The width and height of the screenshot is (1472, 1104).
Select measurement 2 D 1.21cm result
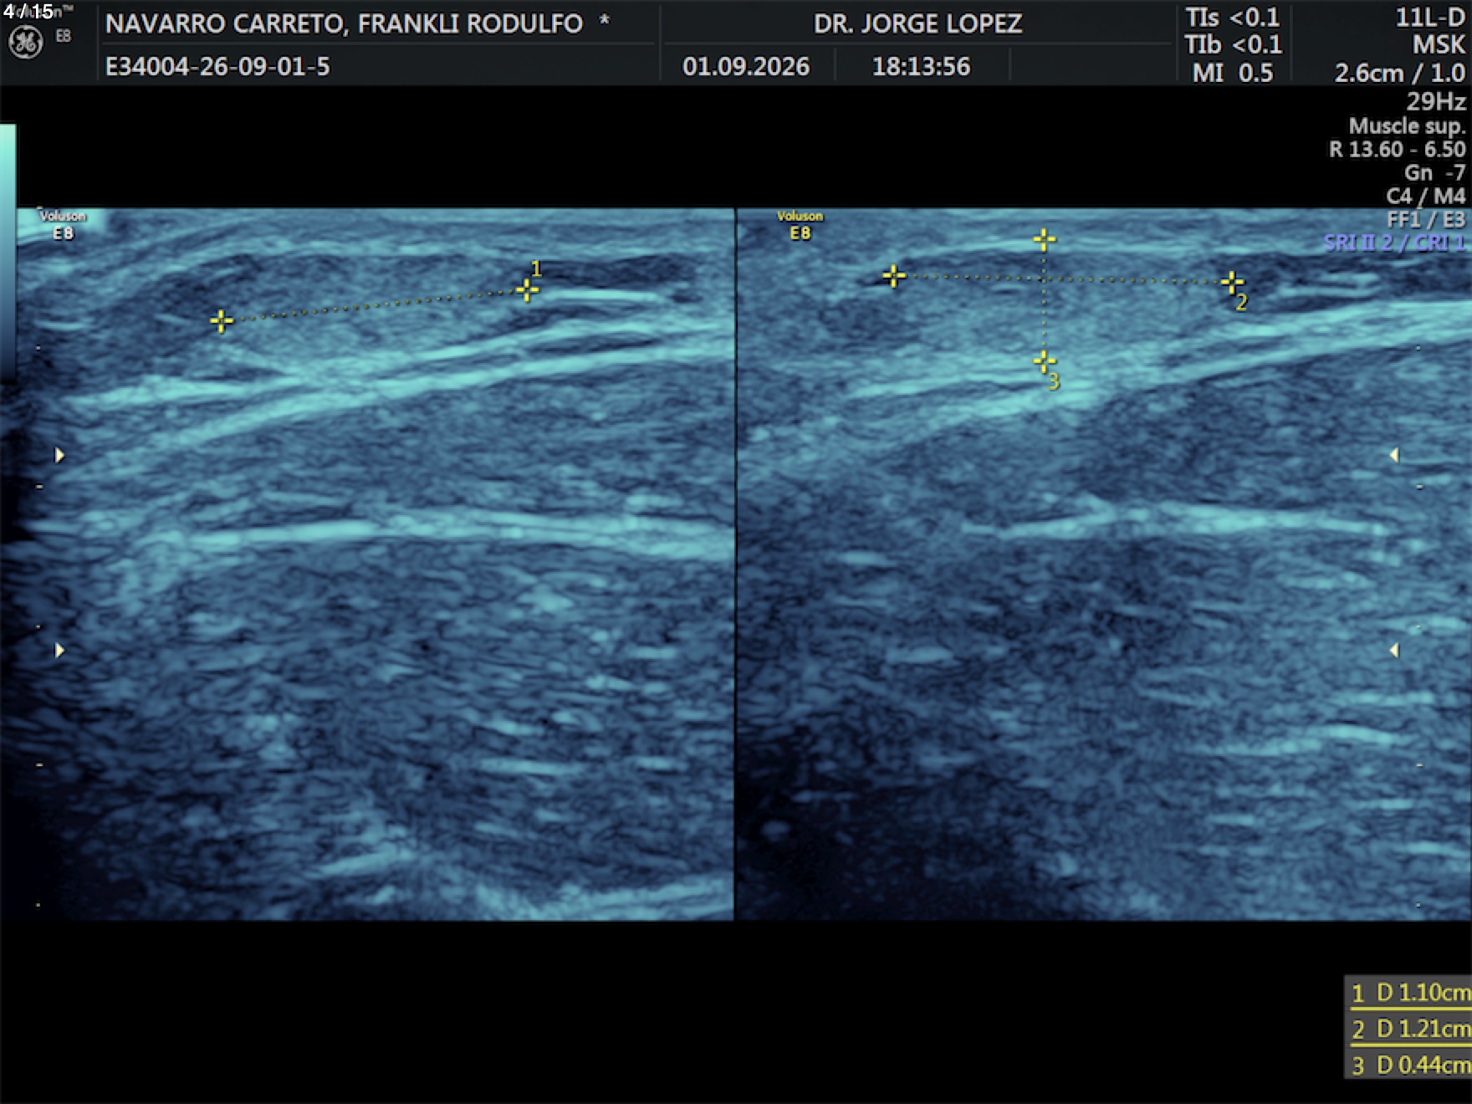(x=1410, y=1029)
